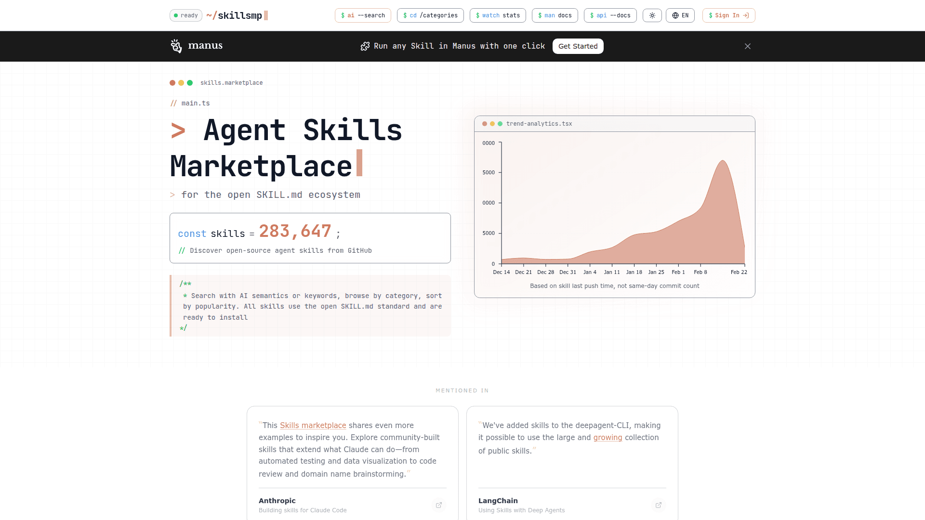
Task: View statistics via watch stats
Action: [x=498, y=15]
